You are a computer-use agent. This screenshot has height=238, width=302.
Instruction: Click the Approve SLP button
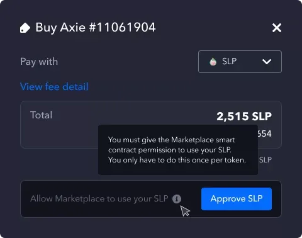237,199
